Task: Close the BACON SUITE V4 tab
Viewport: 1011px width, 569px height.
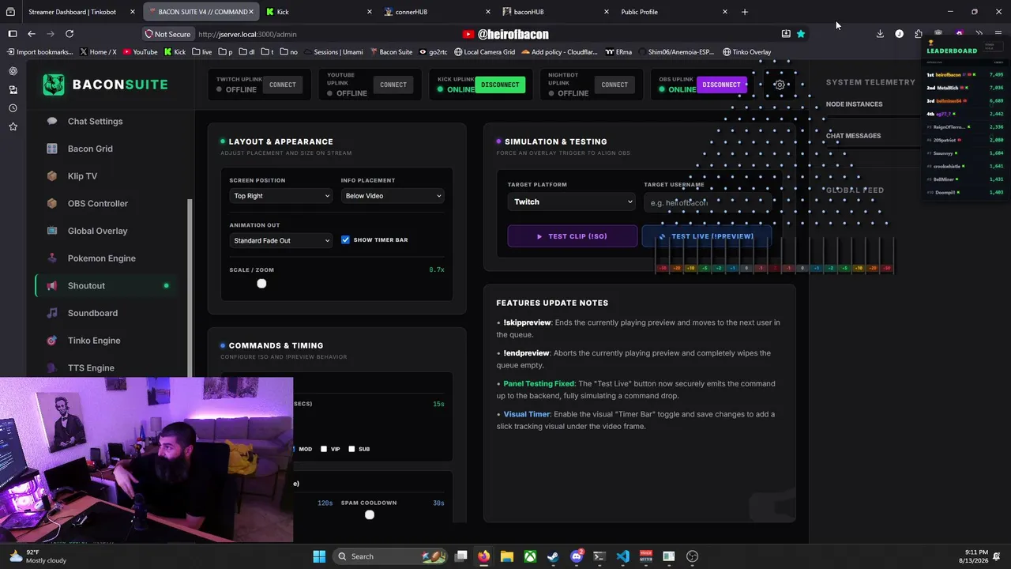Action: tap(251, 12)
